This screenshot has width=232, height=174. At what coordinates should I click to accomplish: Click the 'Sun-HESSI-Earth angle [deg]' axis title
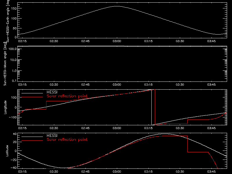pyautogui.click(x=8, y=21)
